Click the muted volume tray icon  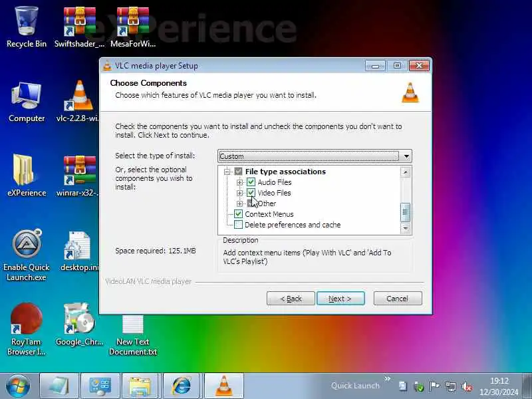pos(467,386)
